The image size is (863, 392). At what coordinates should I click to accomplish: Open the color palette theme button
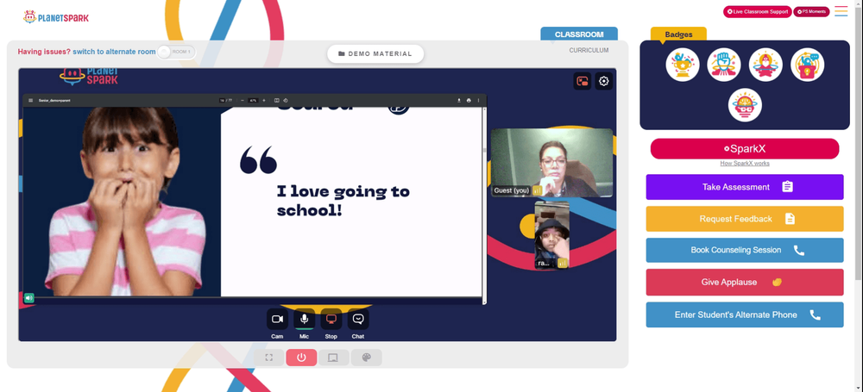pyautogui.click(x=367, y=358)
